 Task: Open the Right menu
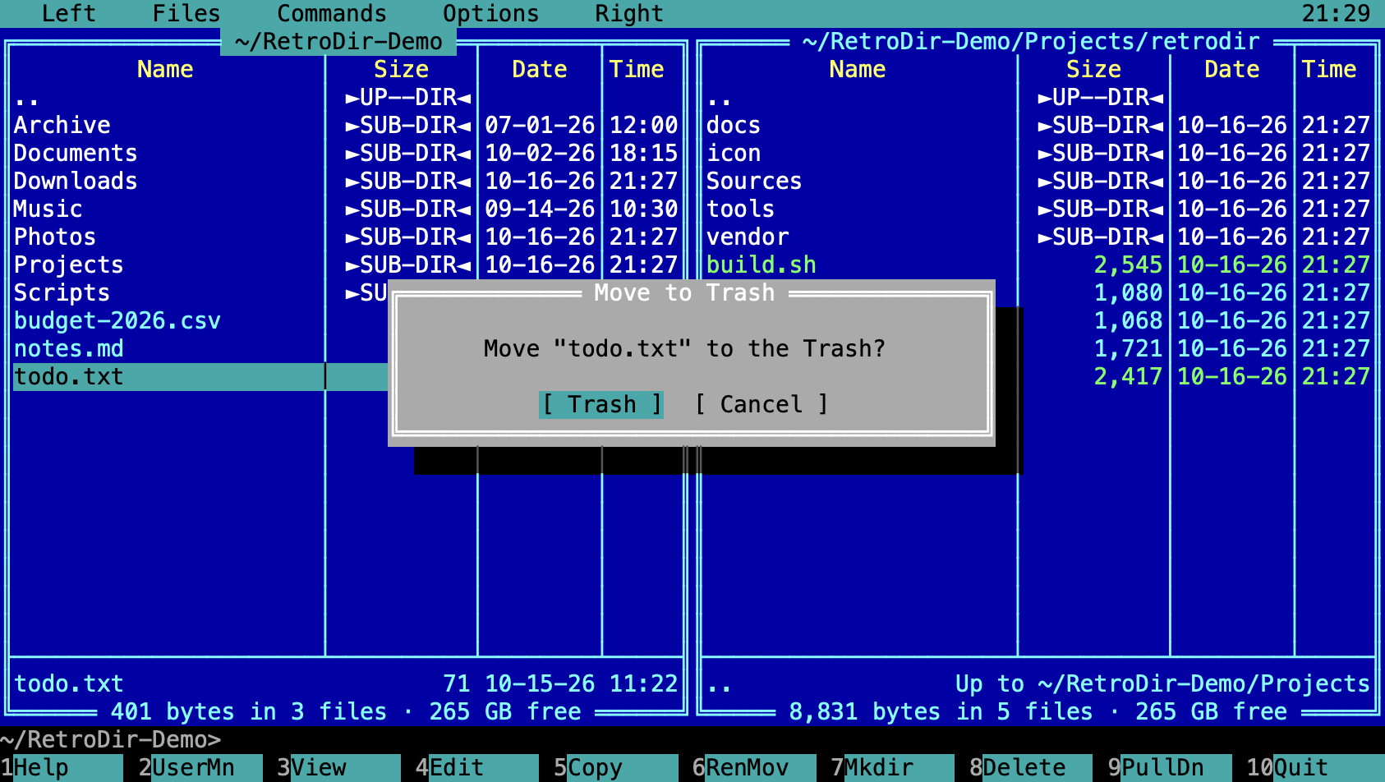(629, 13)
